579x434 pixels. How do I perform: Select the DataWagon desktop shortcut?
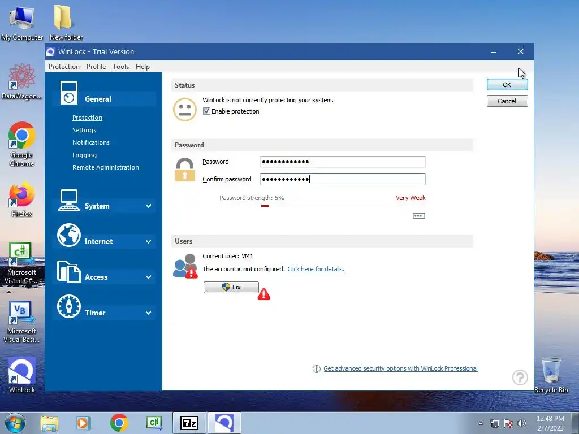point(22,81)
